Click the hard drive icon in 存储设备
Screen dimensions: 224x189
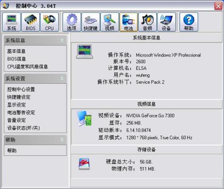point(84,164)
